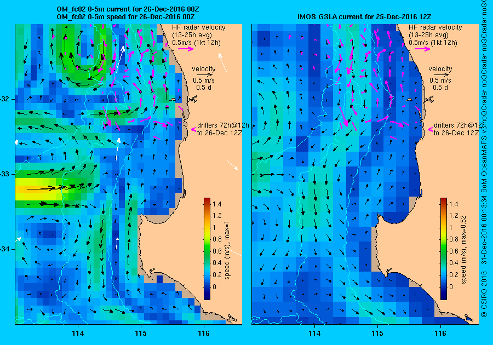Click the '0.5 m/s' velocity scale text in the left map
493x345 pixels.
204,81
